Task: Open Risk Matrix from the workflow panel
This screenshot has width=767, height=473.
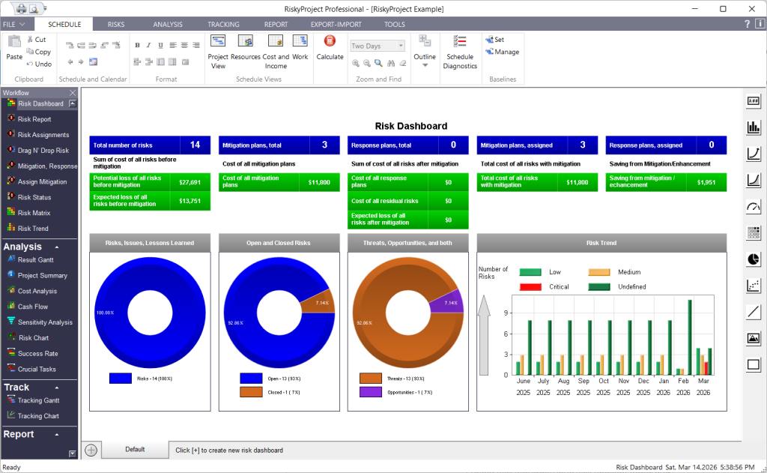Action: pos(34,213)
